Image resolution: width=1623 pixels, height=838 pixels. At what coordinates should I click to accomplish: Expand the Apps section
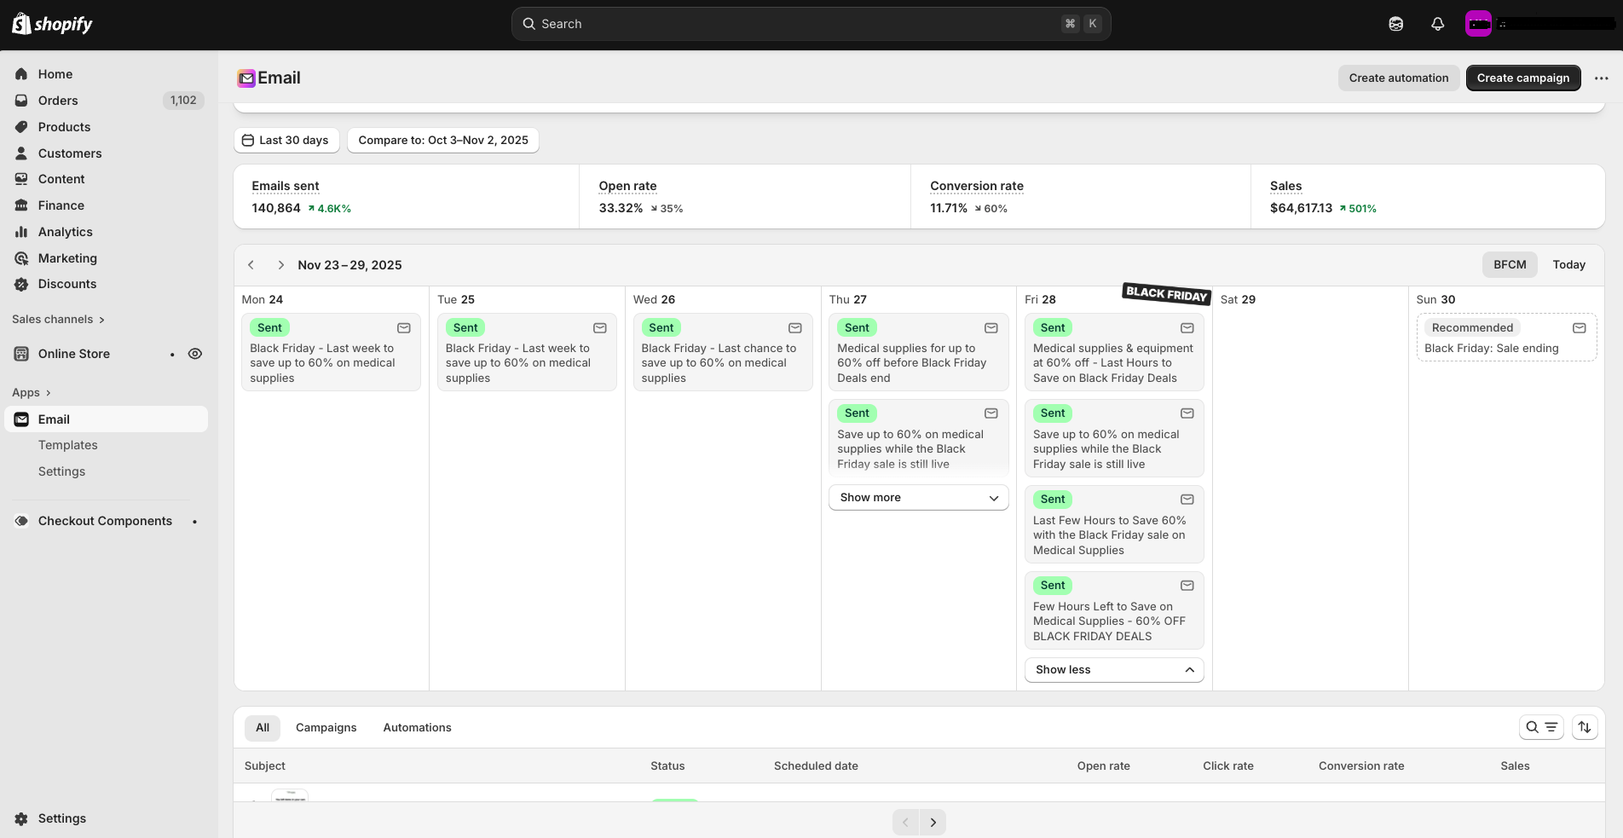click(32, 393)
